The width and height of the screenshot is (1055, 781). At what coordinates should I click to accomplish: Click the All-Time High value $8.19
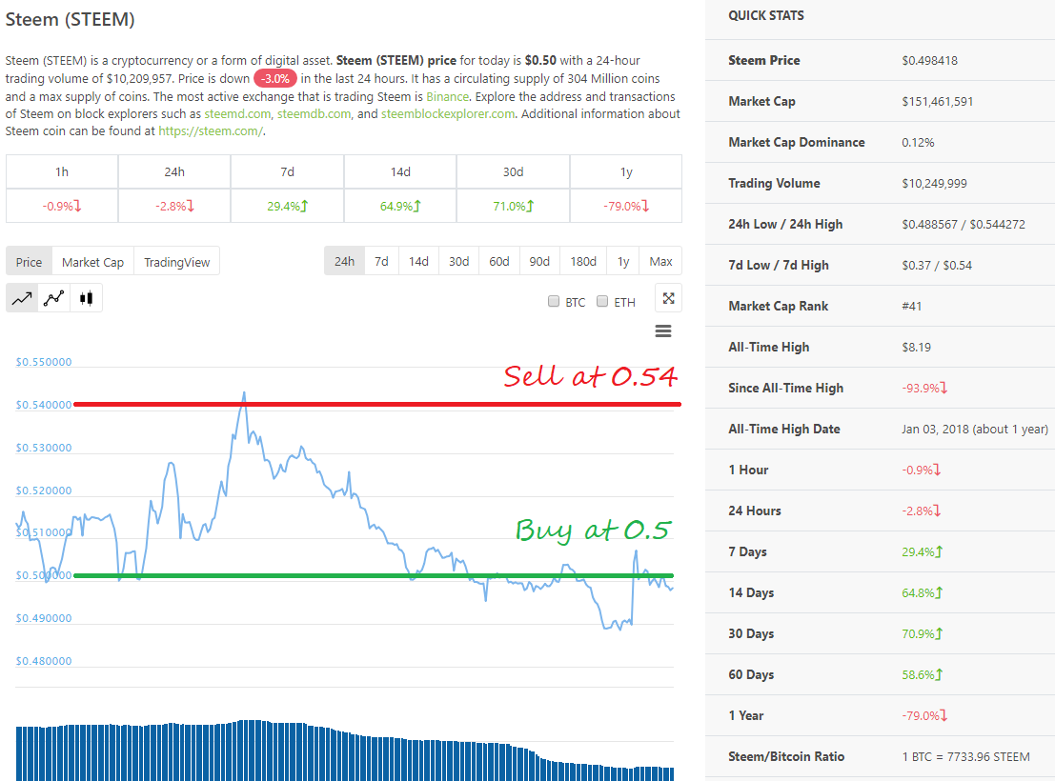click(917, 347)
